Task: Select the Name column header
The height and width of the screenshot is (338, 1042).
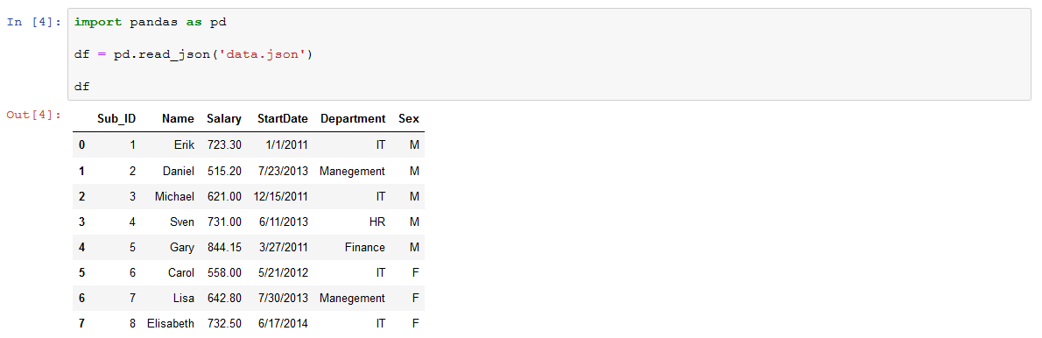Action: click(178, 119)
